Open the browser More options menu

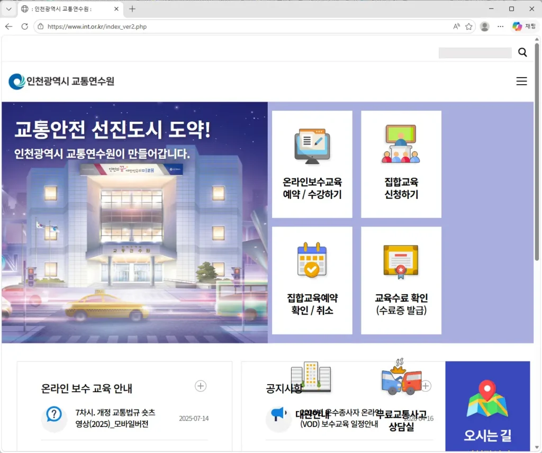coord(500,26)
